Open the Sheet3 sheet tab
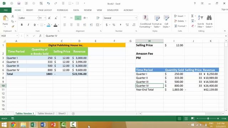Image resolution: width=228 pixels, height=128 pixels. point(62,113)
